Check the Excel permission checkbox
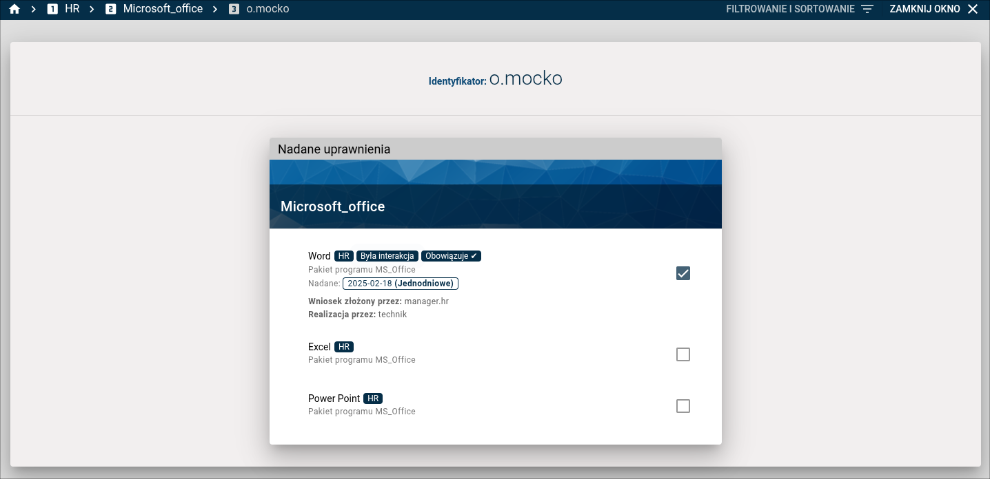990x479 pixels. click(683, 354)
